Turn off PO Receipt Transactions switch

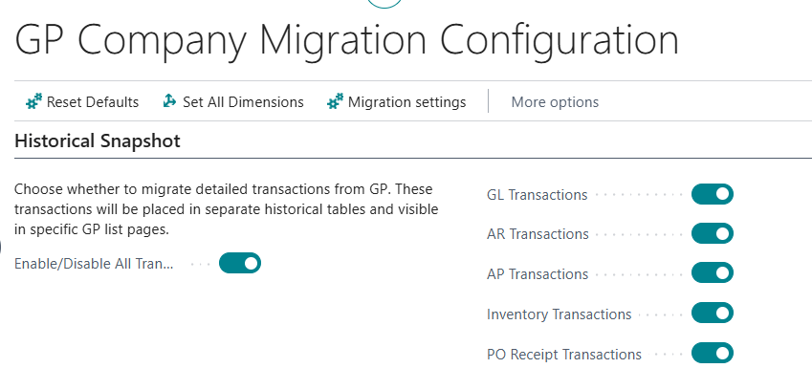(x=712, y=354)
